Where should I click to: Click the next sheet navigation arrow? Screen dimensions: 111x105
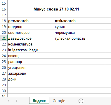pyautogui.click(x=17, y=101)
